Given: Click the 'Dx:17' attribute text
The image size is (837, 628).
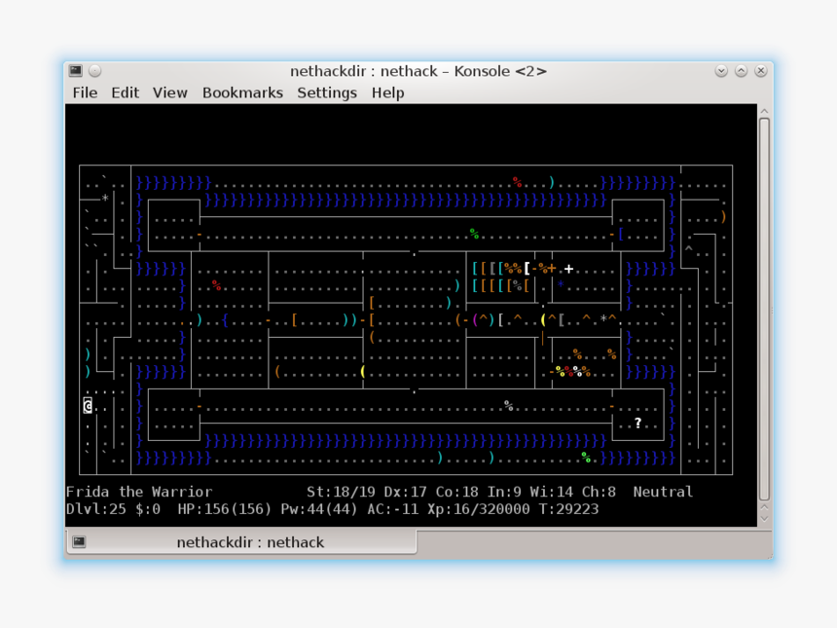Looking at the screenshot, I should [x=405, y=492].
